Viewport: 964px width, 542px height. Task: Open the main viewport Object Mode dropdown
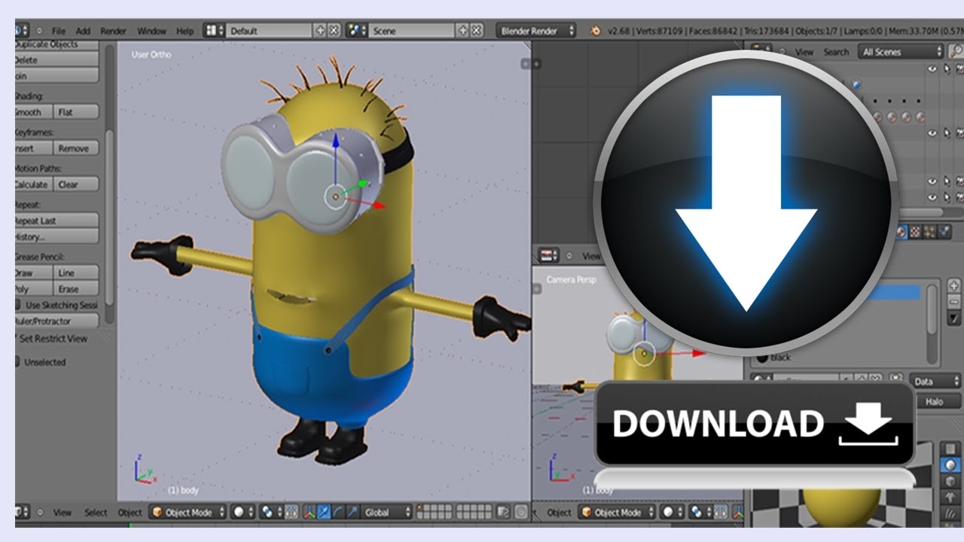pos(188,513)
